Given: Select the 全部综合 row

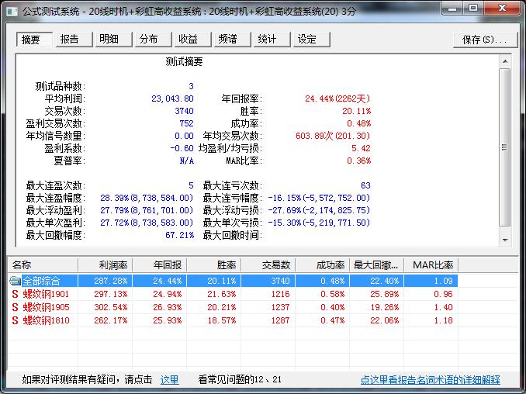Looking at the screenshot, I should 234,280.
